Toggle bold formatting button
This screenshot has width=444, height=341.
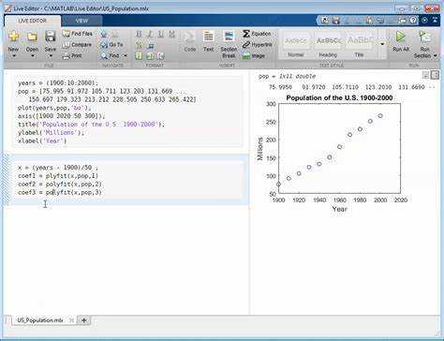pos(140,34)
